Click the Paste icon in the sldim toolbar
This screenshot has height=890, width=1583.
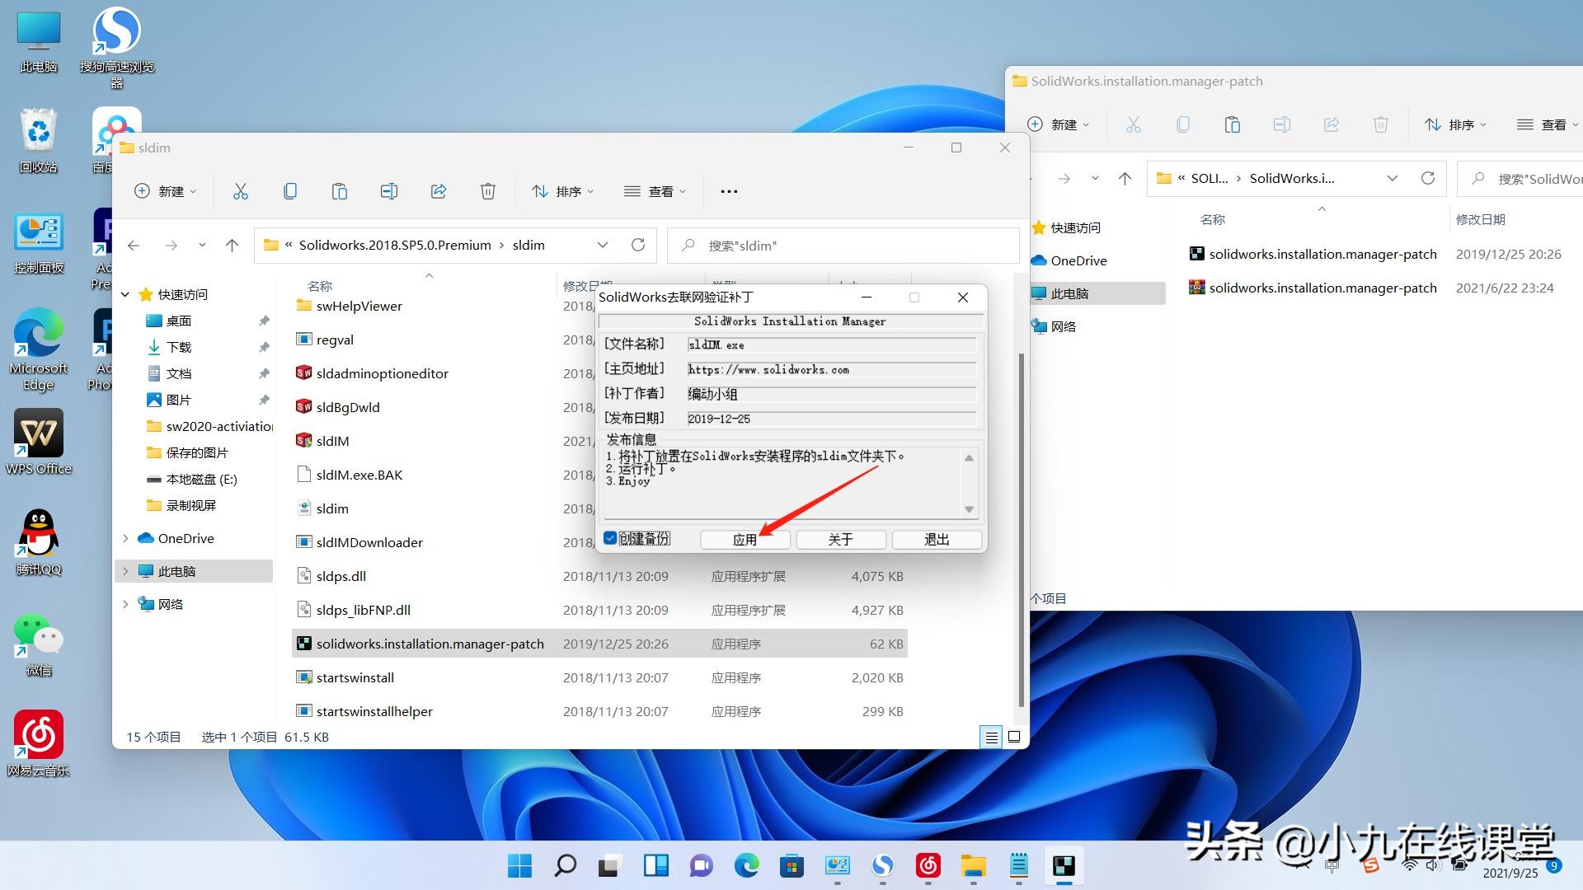(340, 191)
